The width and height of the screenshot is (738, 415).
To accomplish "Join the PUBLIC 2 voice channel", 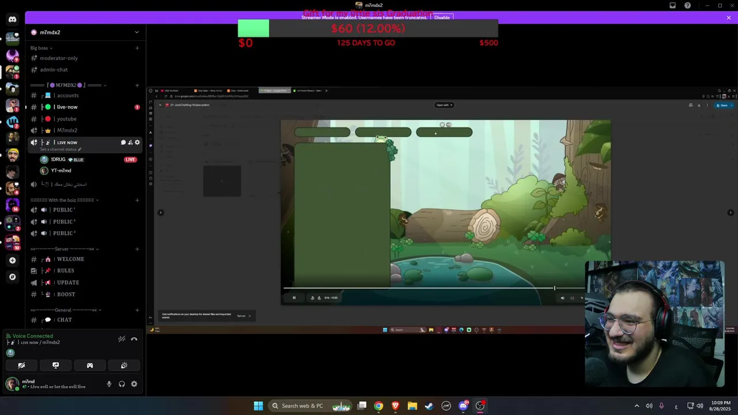I will coord(85,222).
